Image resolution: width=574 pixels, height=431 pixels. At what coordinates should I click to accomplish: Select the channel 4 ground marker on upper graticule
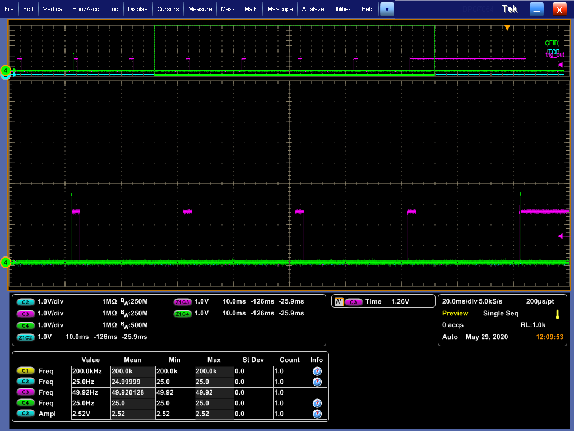point(6,71)
